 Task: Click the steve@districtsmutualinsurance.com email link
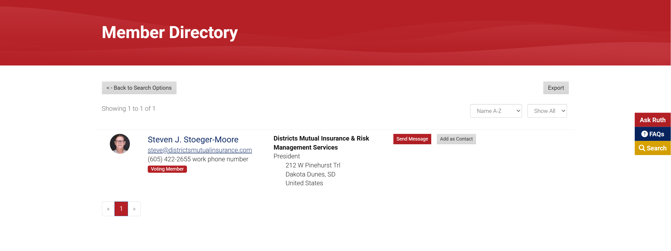pyautogui.click(x=200, y=150)
